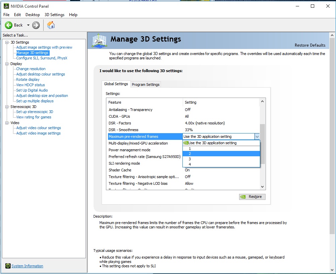Image resolution: width=336 pixels, height=274 pixels.
Task: Open Adjust video colour settings
Action: [39, 128]
